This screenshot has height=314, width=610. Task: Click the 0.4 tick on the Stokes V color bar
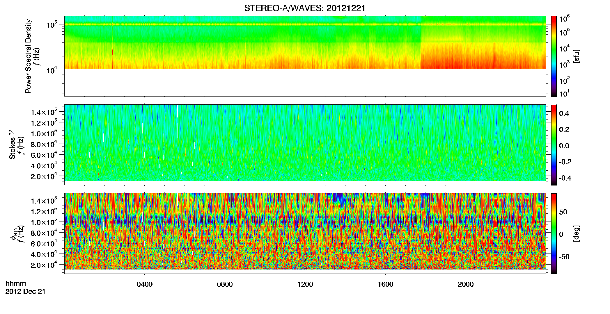[564, 114]
